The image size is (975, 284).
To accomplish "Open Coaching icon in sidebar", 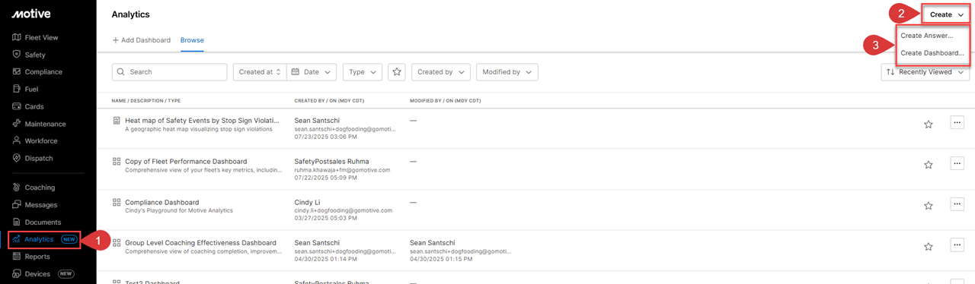I will coord(17,188).
